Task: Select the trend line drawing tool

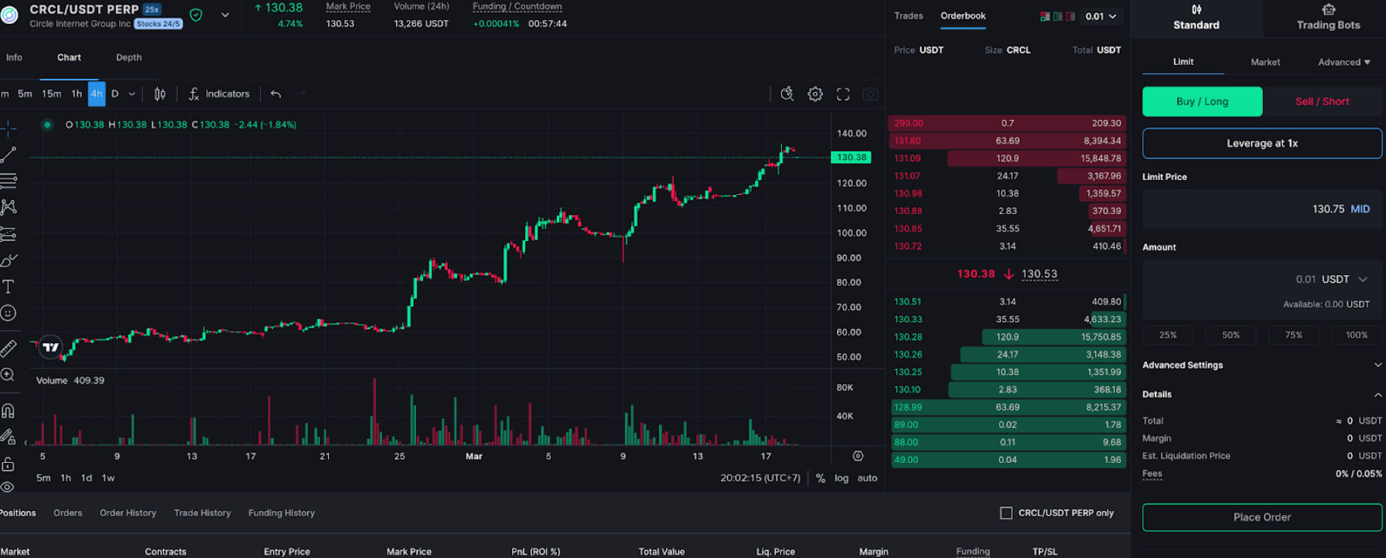Action: coord(8,155)
